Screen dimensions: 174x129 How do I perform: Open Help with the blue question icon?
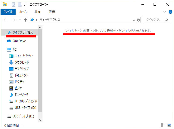click(x=170, y=12)
